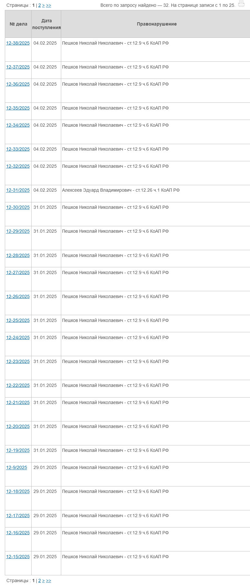Select the 'Дата поступления' column header
Viewport: 250px width, 586px height.
46,24
